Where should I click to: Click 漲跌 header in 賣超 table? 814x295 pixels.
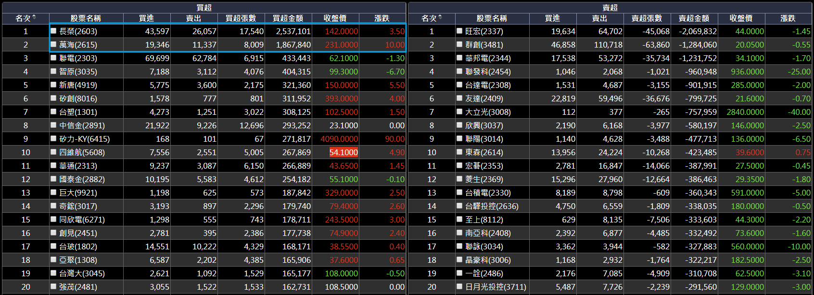788,18
